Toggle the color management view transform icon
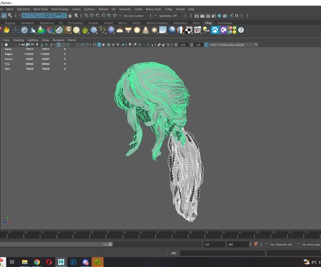Image resolution: width=321 pixels, height=267 pixels. pyautogui.click(x=206, y=45)
